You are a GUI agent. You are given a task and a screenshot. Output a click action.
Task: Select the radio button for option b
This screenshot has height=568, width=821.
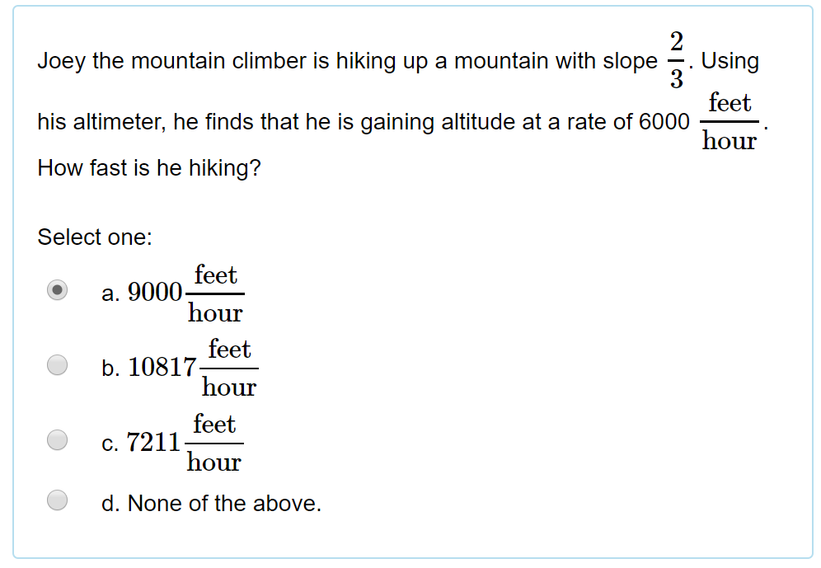(57, 364)
